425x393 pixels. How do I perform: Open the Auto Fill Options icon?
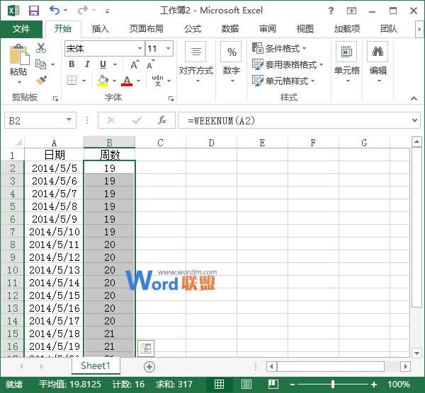(146, 348)
